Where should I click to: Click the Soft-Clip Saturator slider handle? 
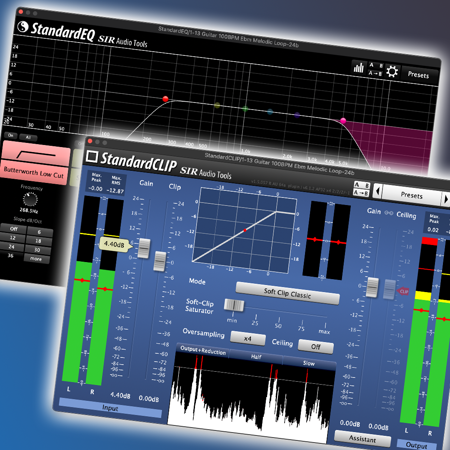point(234,305)
